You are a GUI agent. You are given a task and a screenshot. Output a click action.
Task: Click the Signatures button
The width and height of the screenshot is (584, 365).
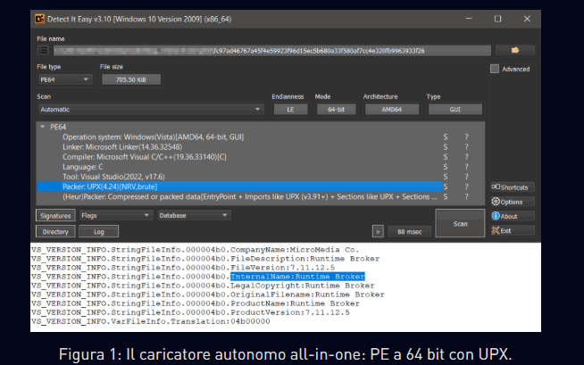point(55,216)
